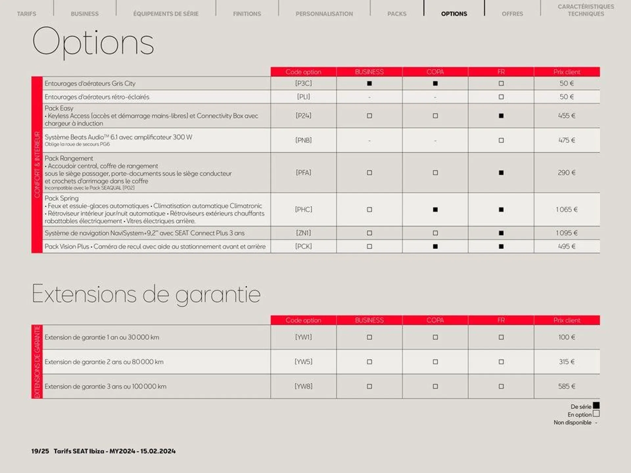
Task: Select warranty code [YW1]
Action: click(x=303, y=337)
